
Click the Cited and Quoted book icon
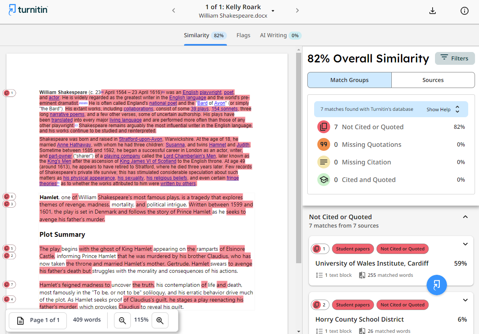point(323,180)
